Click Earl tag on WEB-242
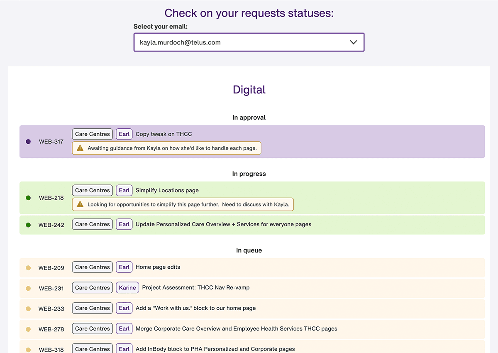The height and width of the screenshot is (353, 498). point(124,224)
